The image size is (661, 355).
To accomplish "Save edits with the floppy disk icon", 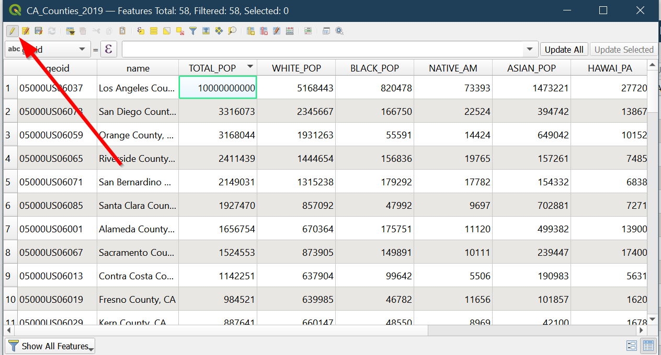I will (x=38, y=31).
